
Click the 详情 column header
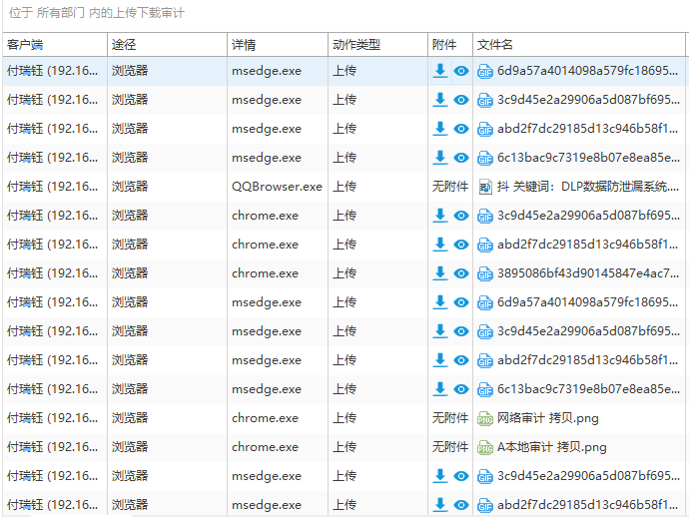[244, 45]
